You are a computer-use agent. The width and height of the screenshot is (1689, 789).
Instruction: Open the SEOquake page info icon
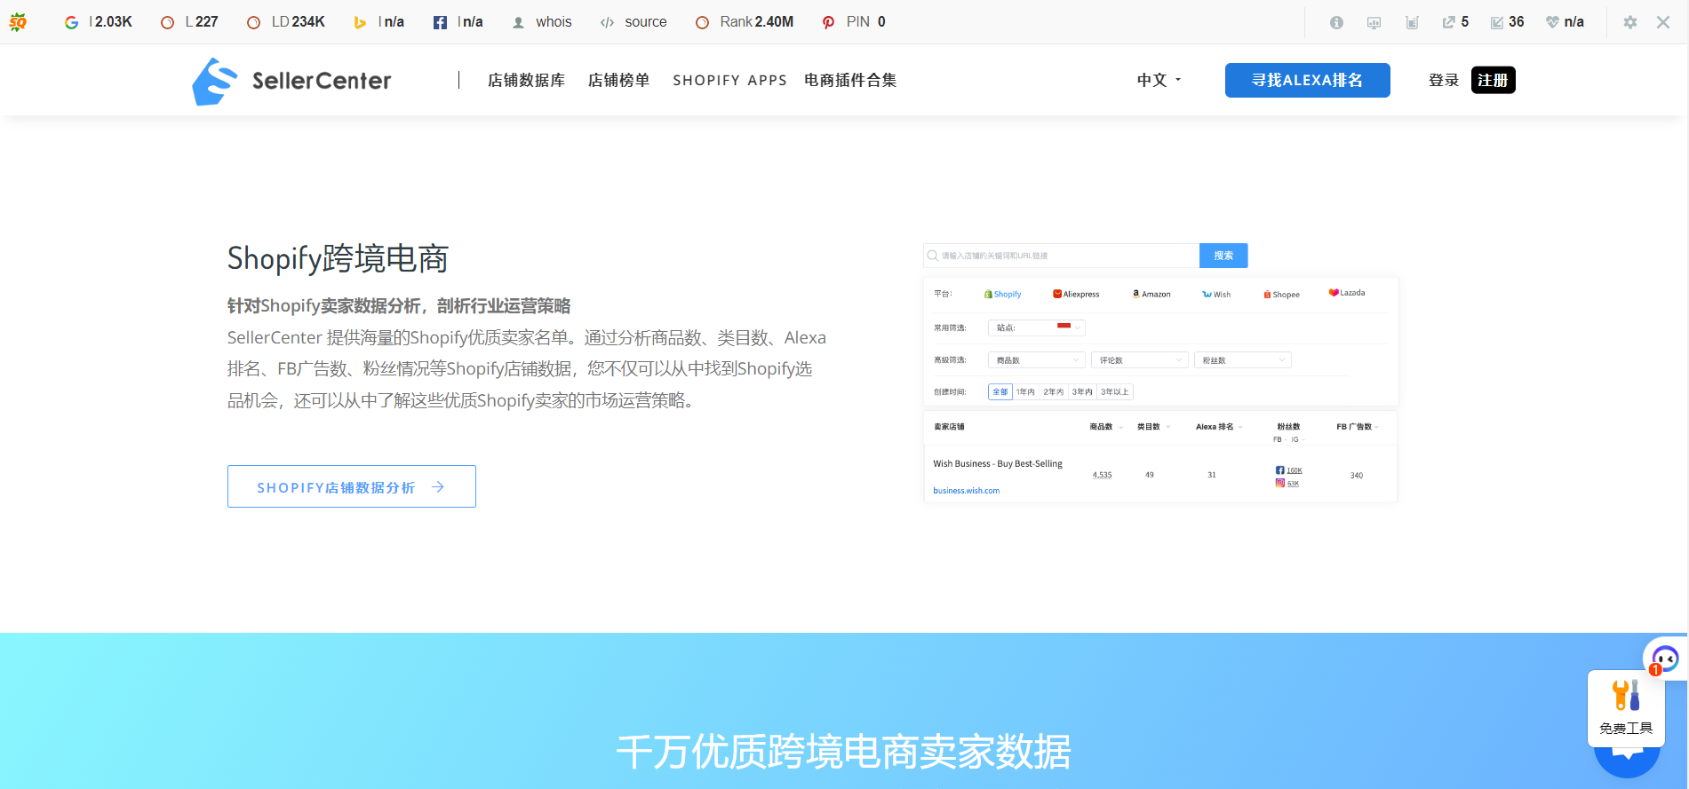click(x=1336, y=22)
